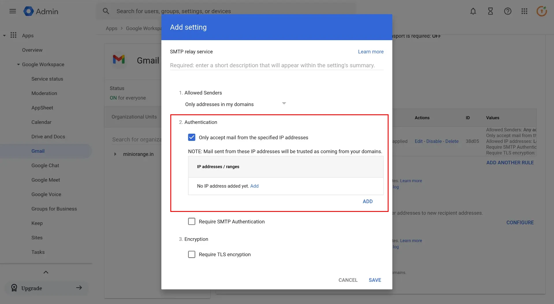
Task: Expand the miniorange.in organizational unit
Action: tap(115, 154)
